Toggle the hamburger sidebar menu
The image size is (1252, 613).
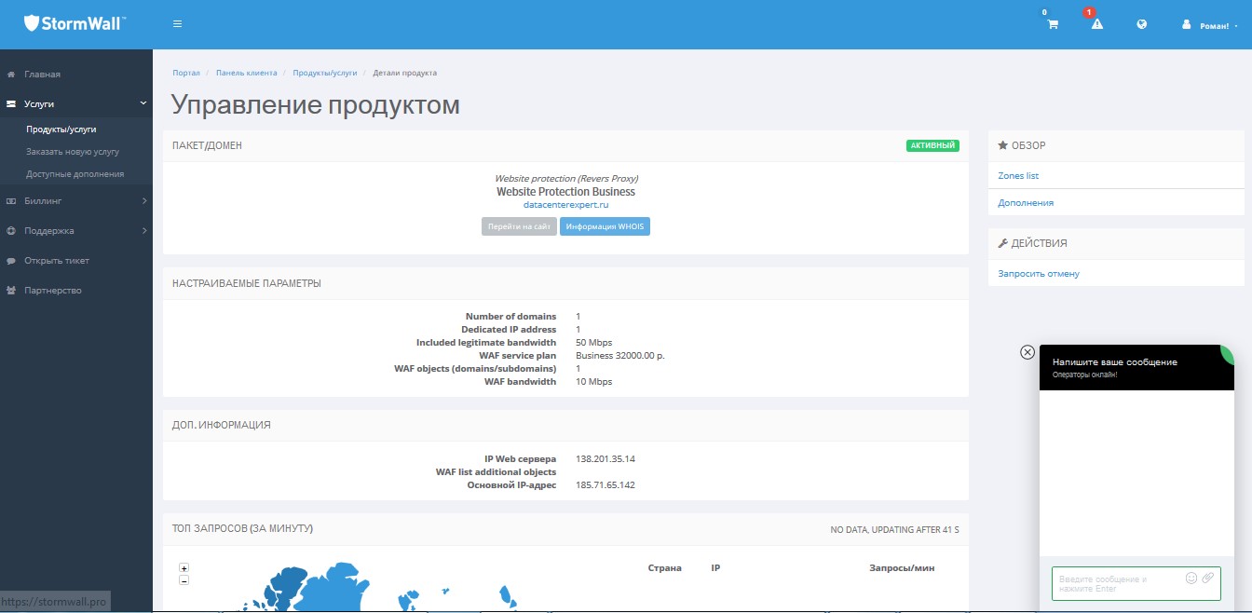pos(177,24)
